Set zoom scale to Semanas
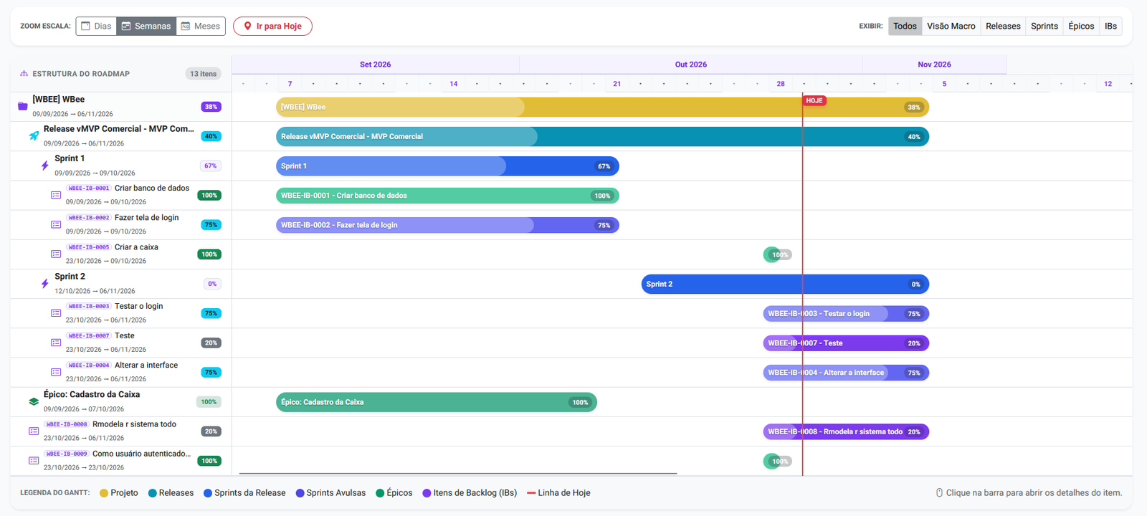This screenshot has height=516, width=1147. [146, 26]
